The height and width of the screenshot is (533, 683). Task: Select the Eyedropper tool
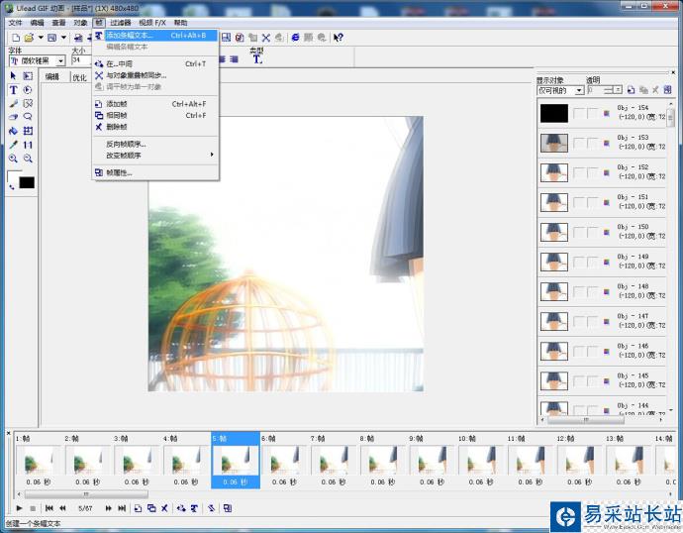(13, 145)
